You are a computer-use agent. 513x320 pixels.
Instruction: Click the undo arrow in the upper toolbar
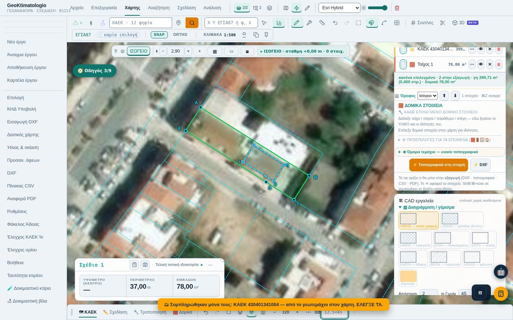point(335,23)
